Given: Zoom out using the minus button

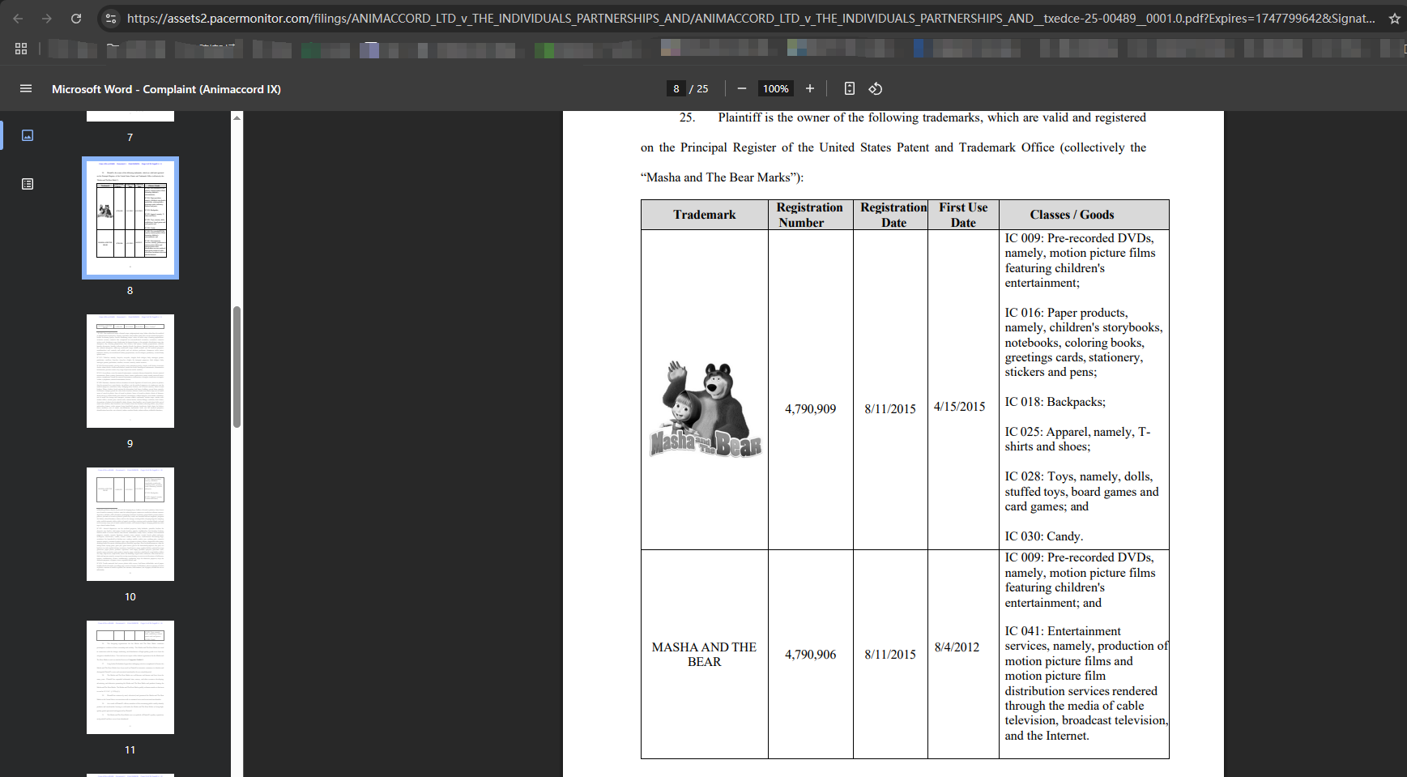Looking at the screenshot, I should (741, 88).
